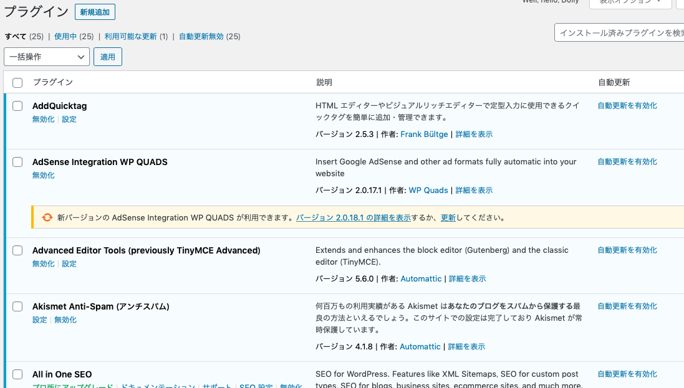Check the Advanced Editor Tools plugin checkbox
684x388 pixels.
pos(17,250)
